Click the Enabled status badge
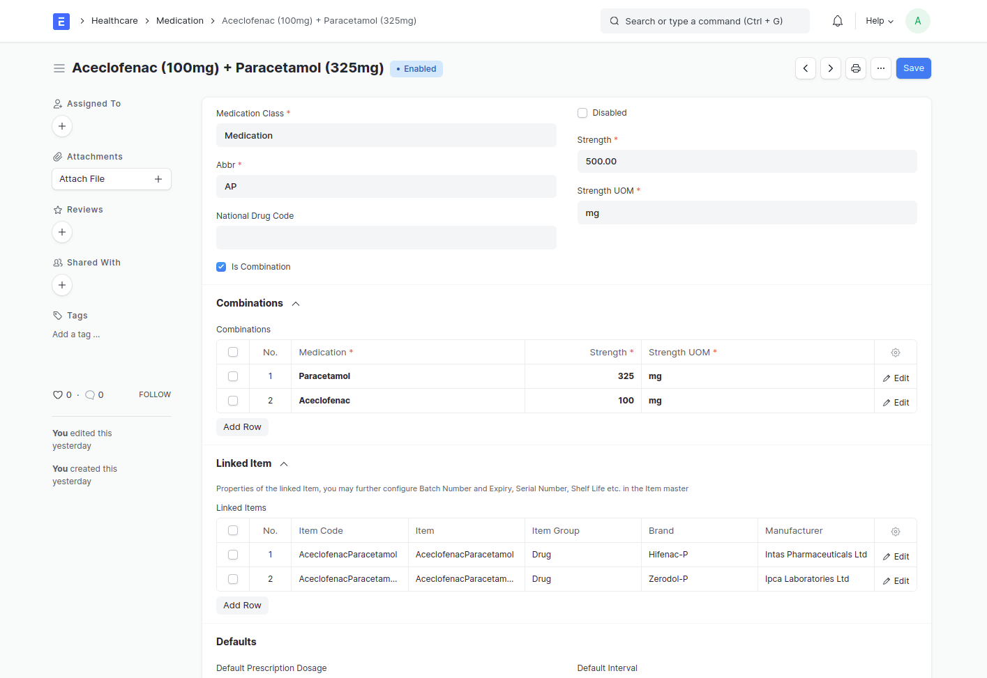The height and width of the screenshot is (678, 987). (x=416, y=69)
